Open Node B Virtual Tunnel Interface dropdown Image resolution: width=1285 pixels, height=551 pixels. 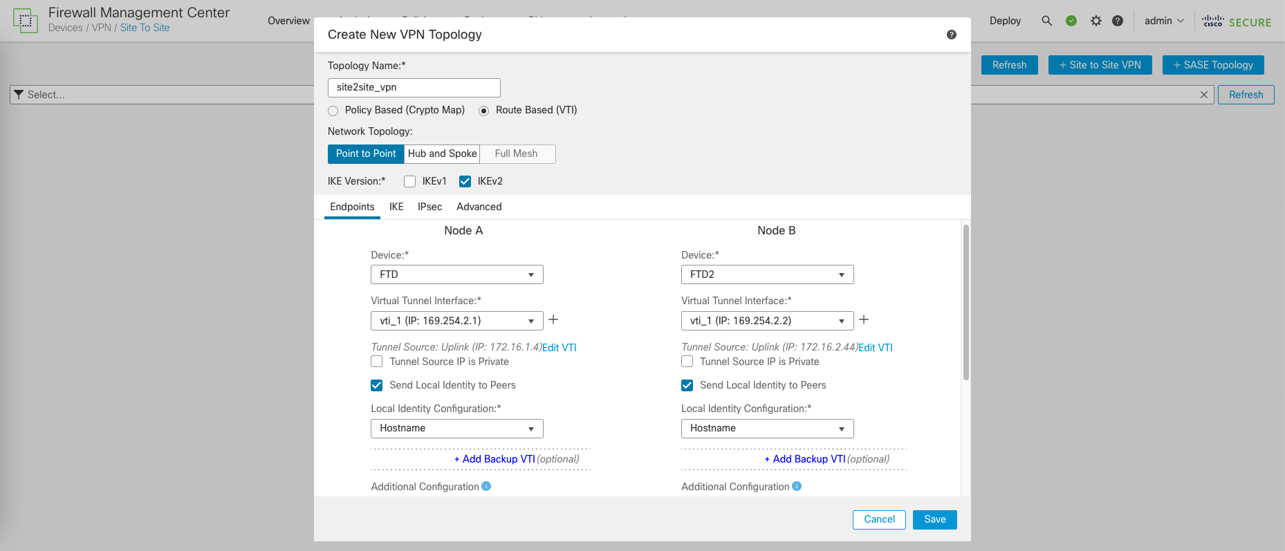767,321
